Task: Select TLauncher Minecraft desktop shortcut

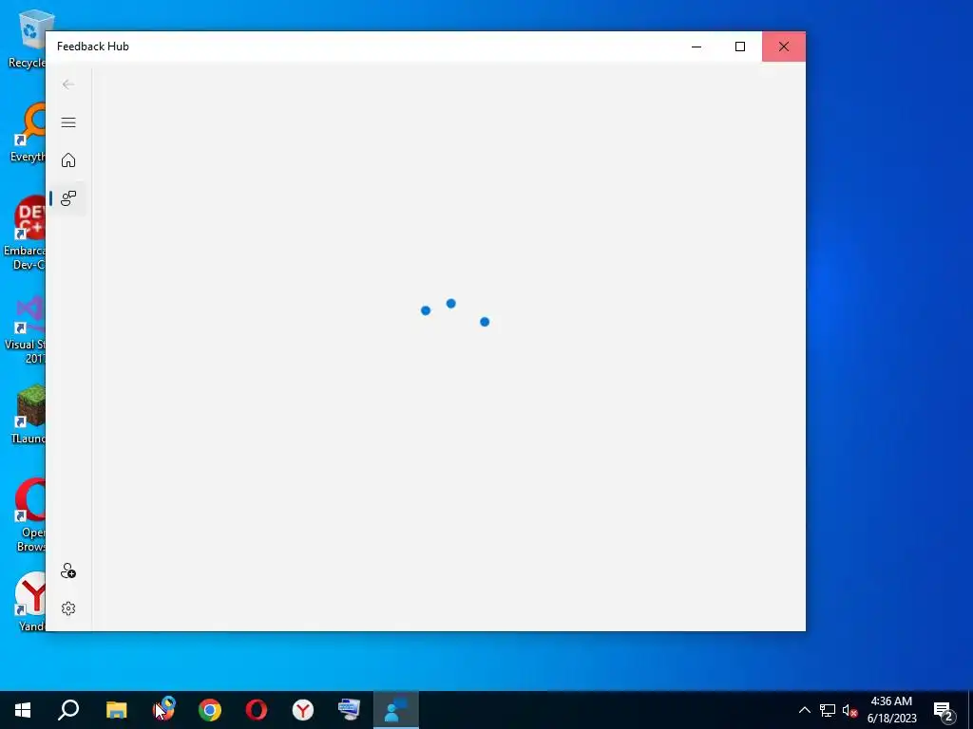Action: click(x=29, y=414)
